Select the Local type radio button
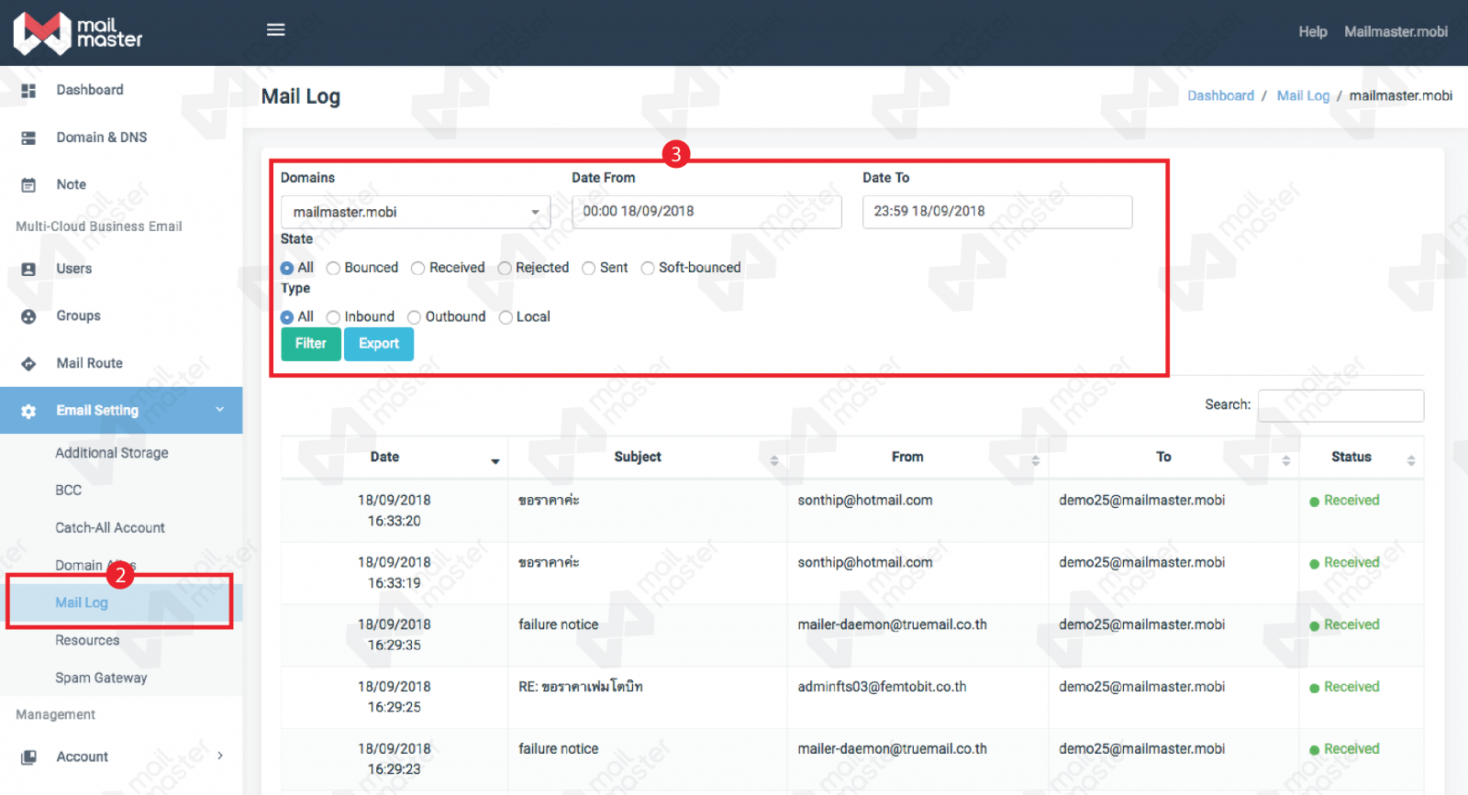The image size is (1468, 795). (506, 317)
